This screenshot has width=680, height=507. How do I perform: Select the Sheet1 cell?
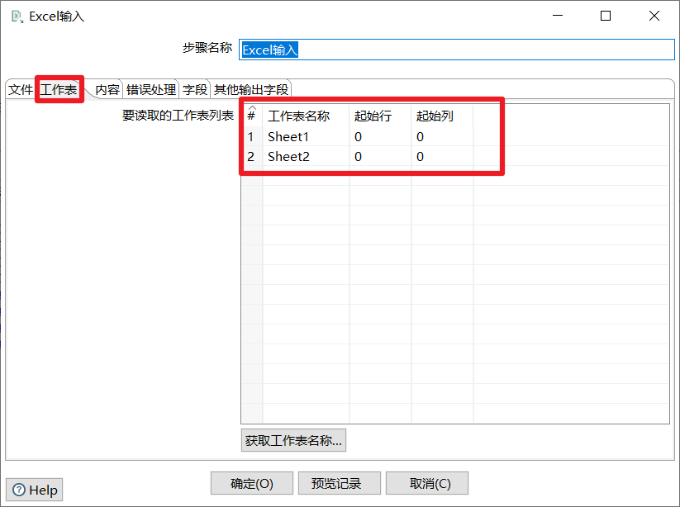tap(306, 136)
